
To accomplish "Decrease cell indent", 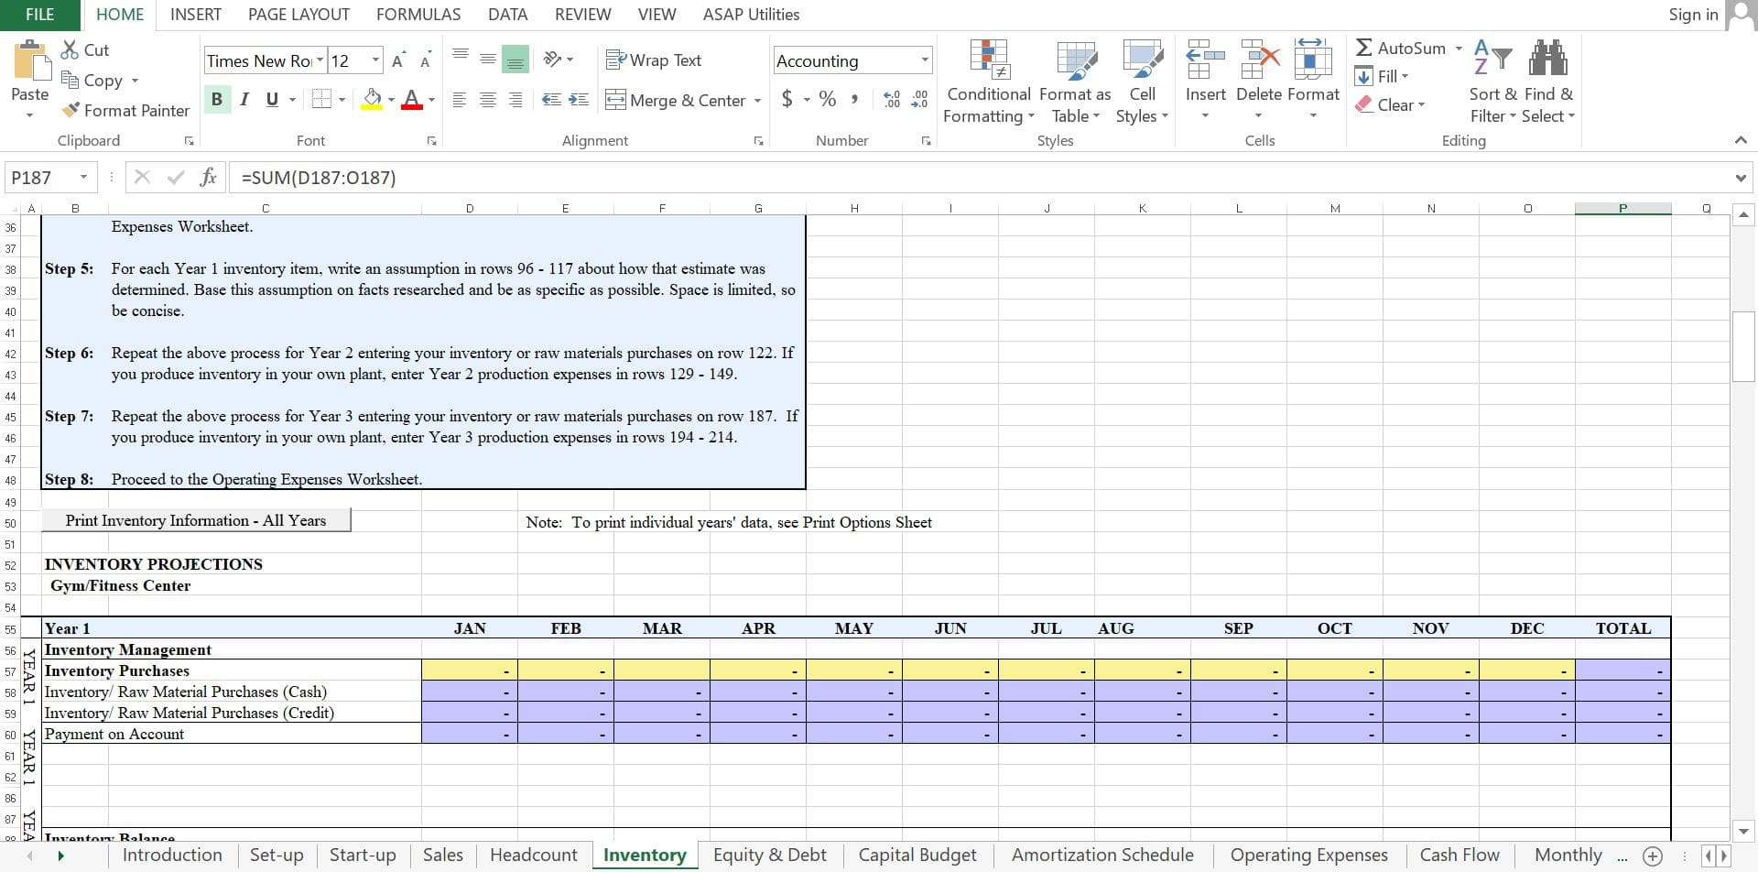I will click(x=551, y=100).
